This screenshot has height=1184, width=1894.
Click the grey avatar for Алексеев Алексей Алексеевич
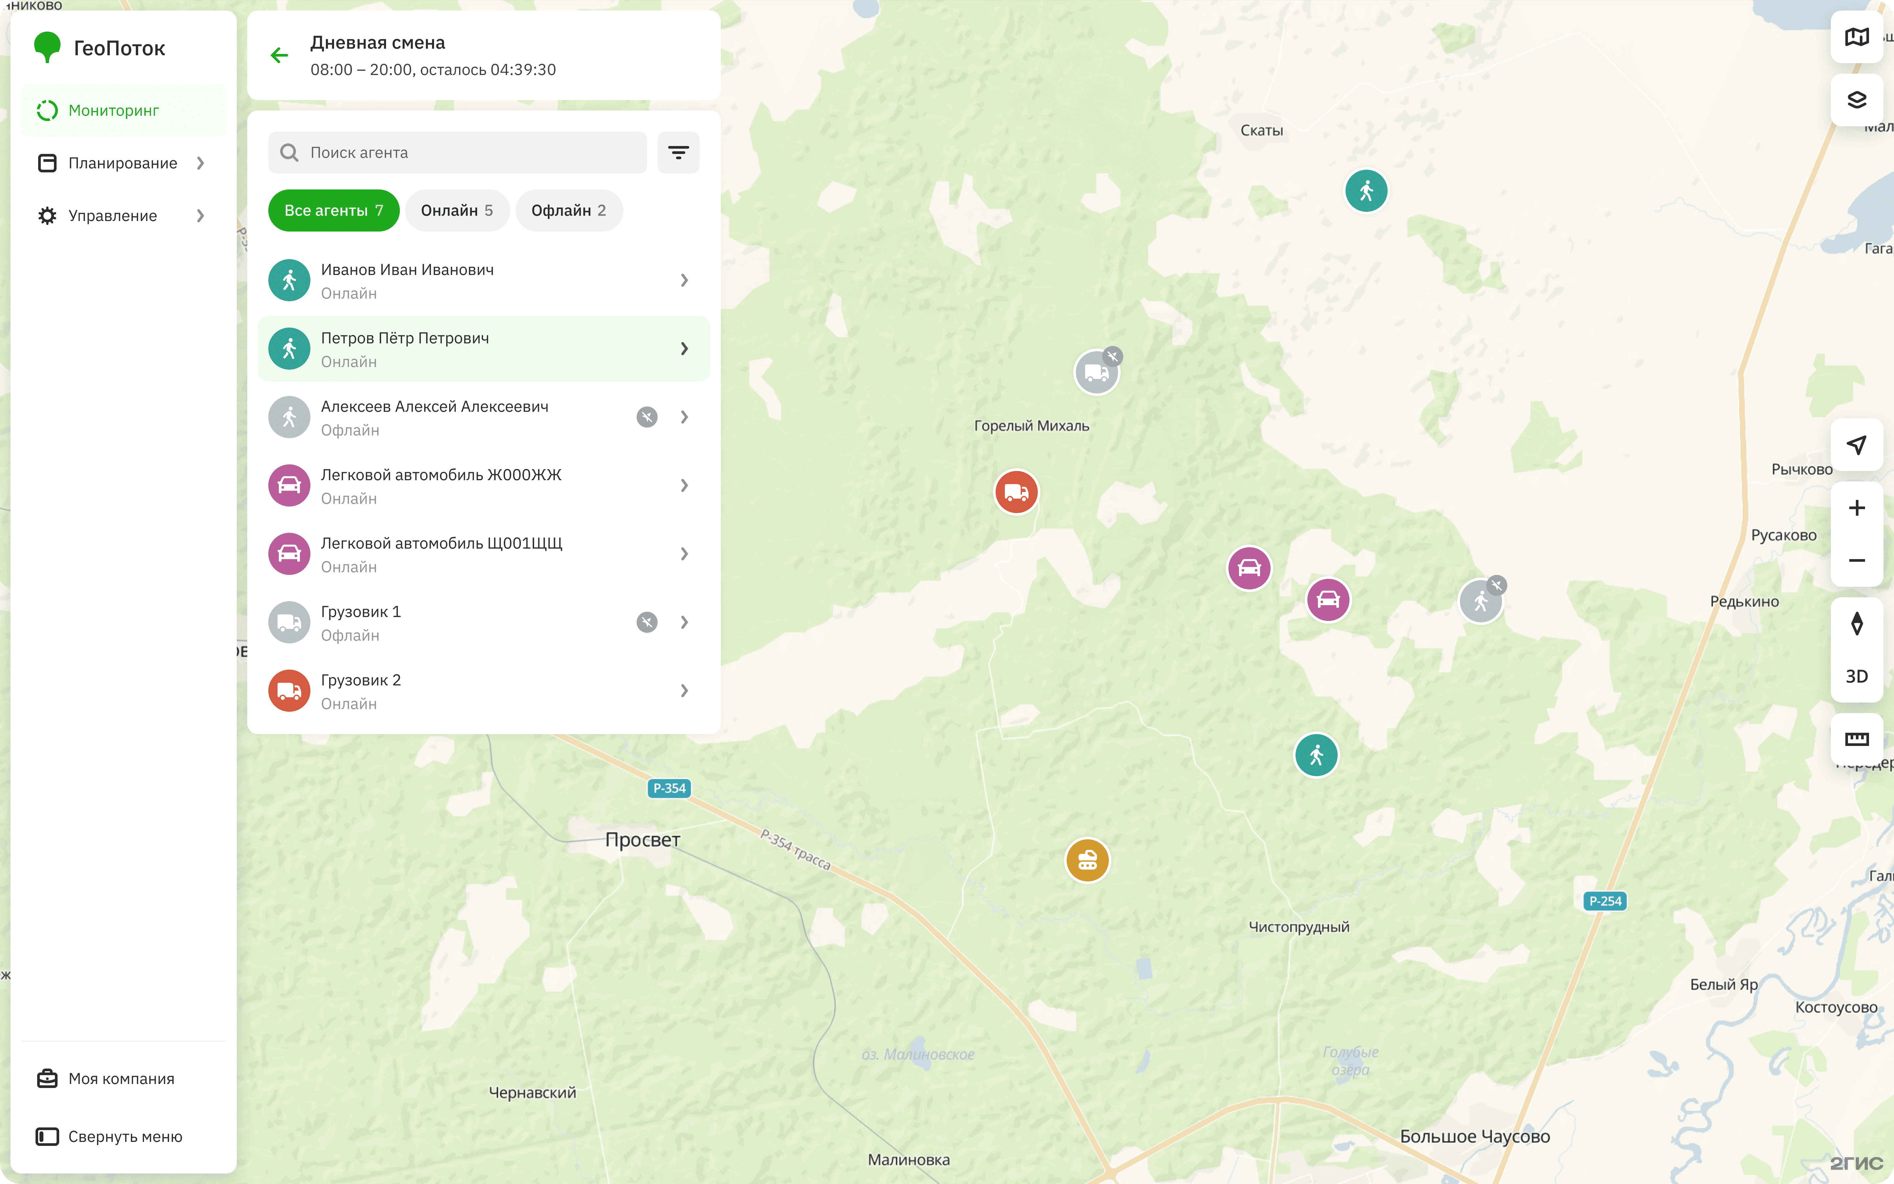pos(290,417)
